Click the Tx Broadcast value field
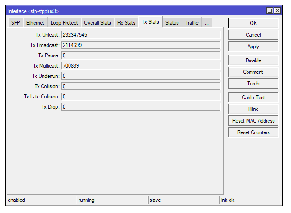 point(141,45)
